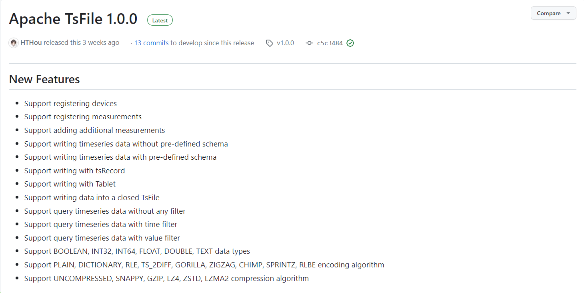Click the tag icon beside v1.0.0
The height and width of the screenshot is (293, 584).
(x=269, y=43)
